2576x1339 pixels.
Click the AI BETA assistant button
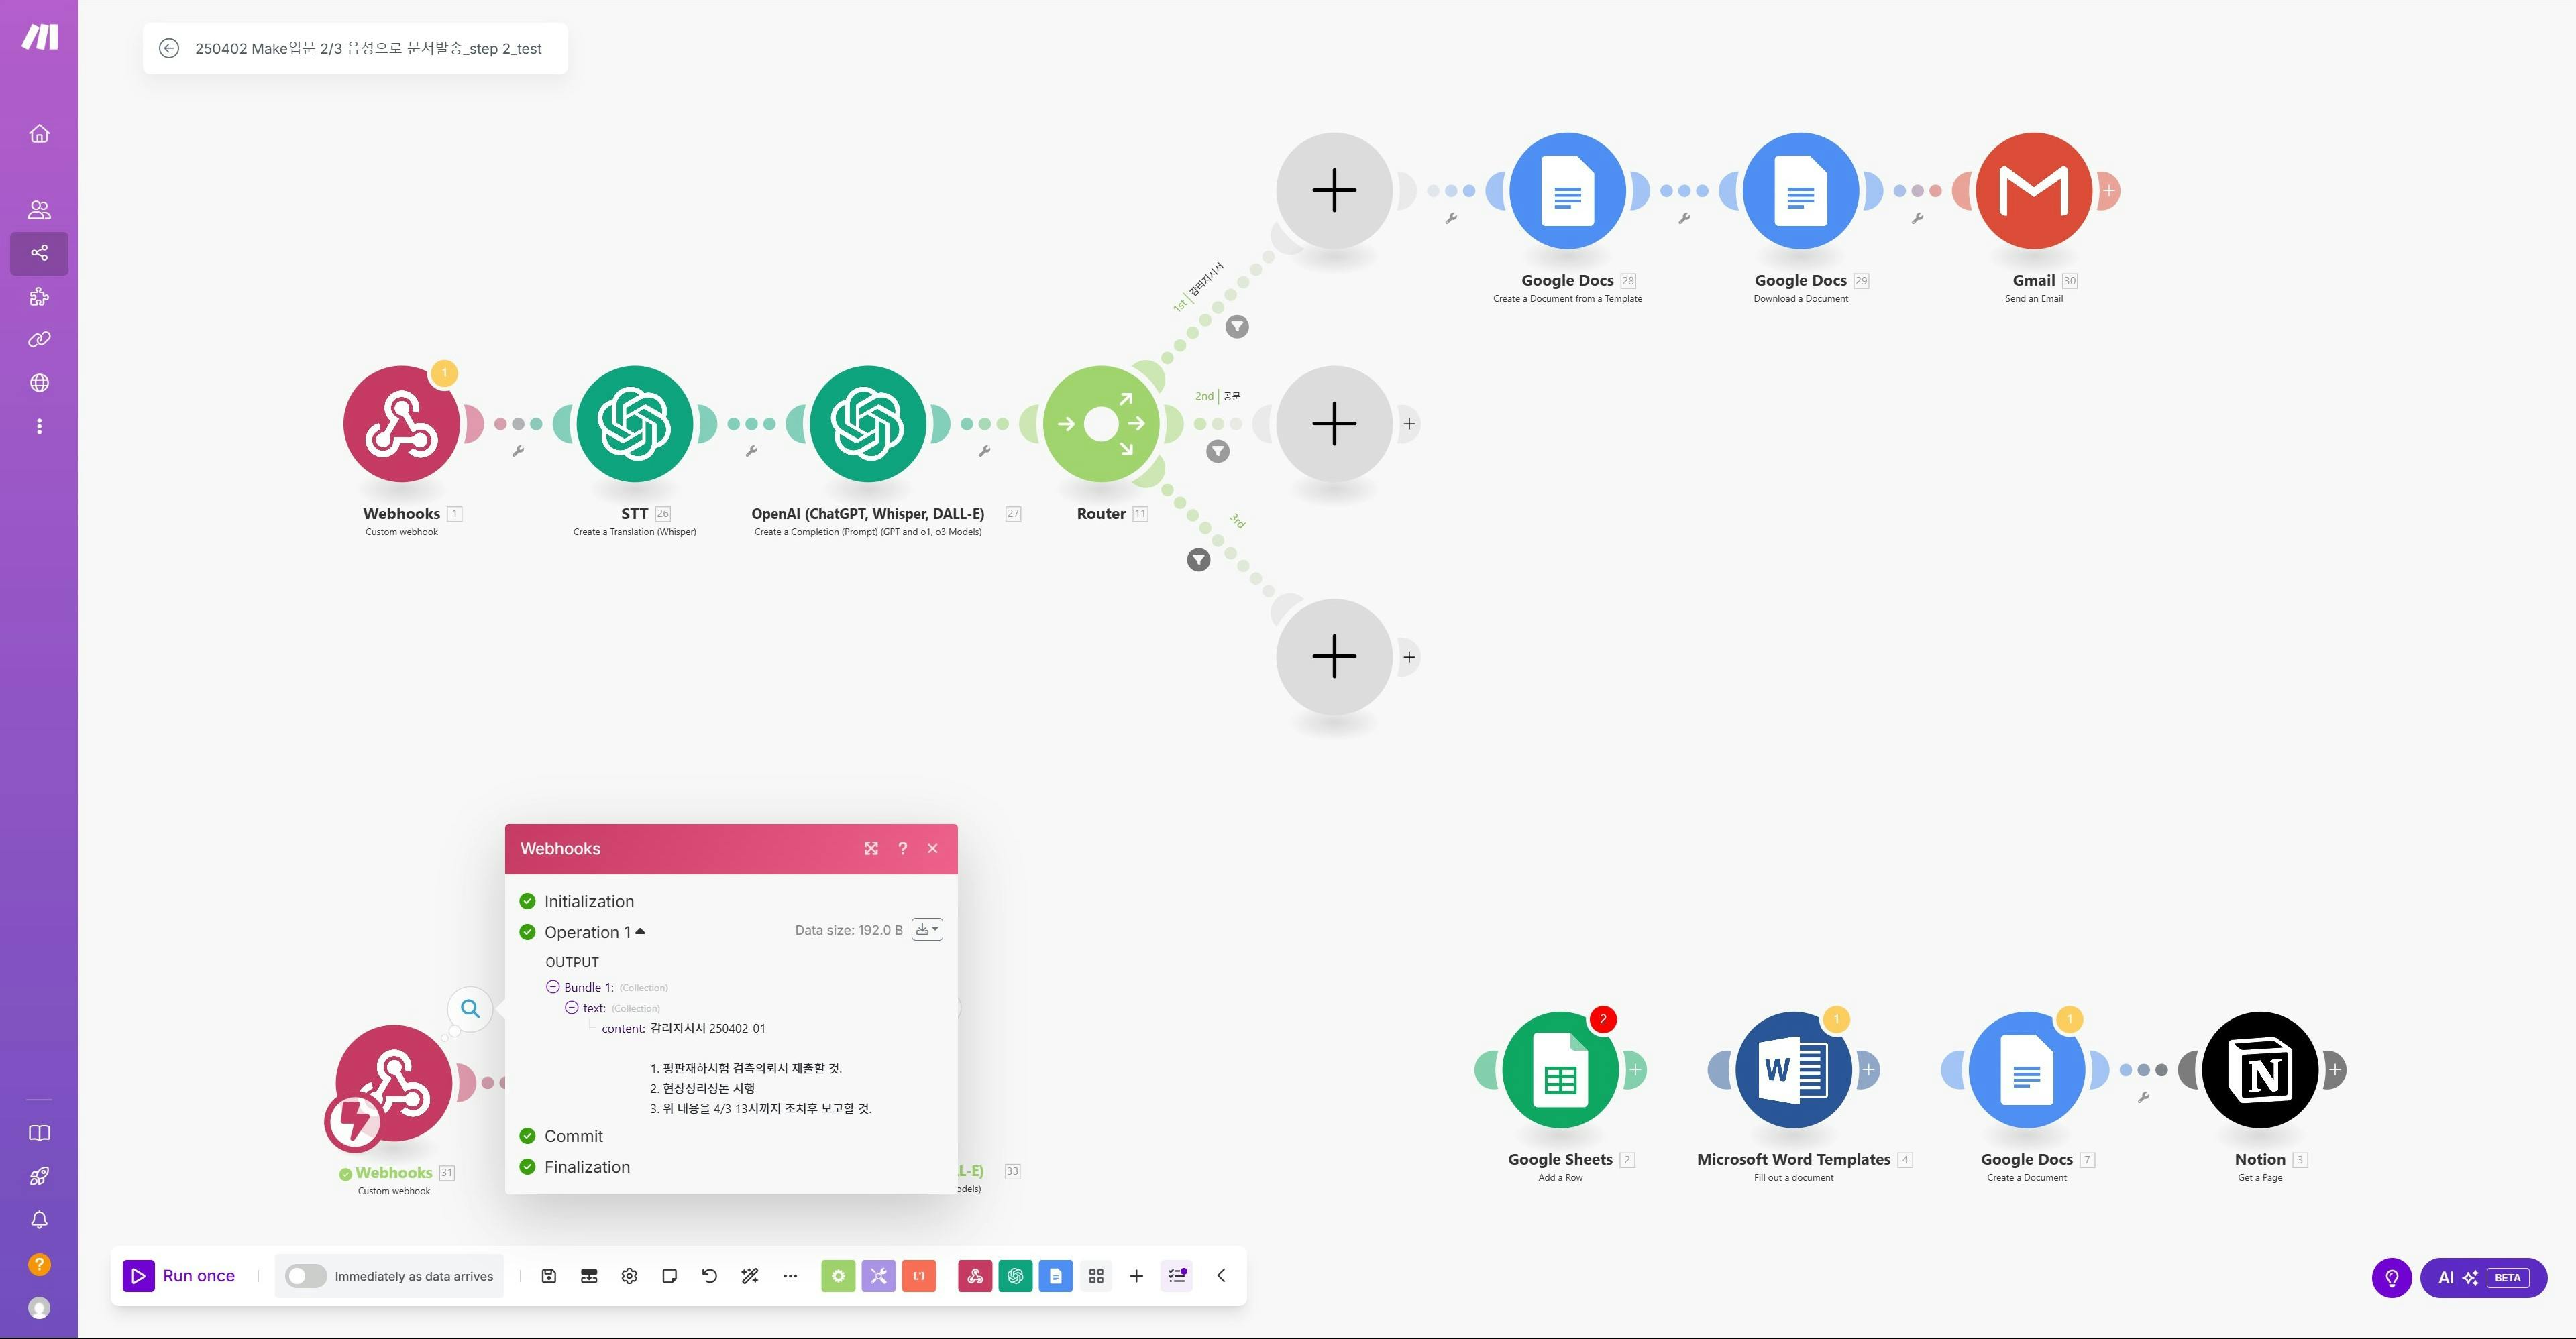[2483, 1278]
